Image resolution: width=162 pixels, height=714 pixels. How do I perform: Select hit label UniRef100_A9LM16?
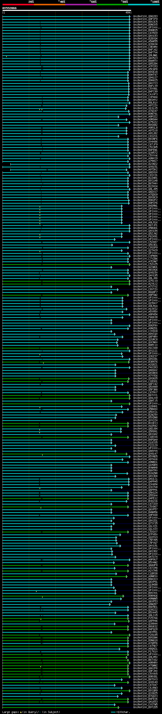(x=145, y=222)
